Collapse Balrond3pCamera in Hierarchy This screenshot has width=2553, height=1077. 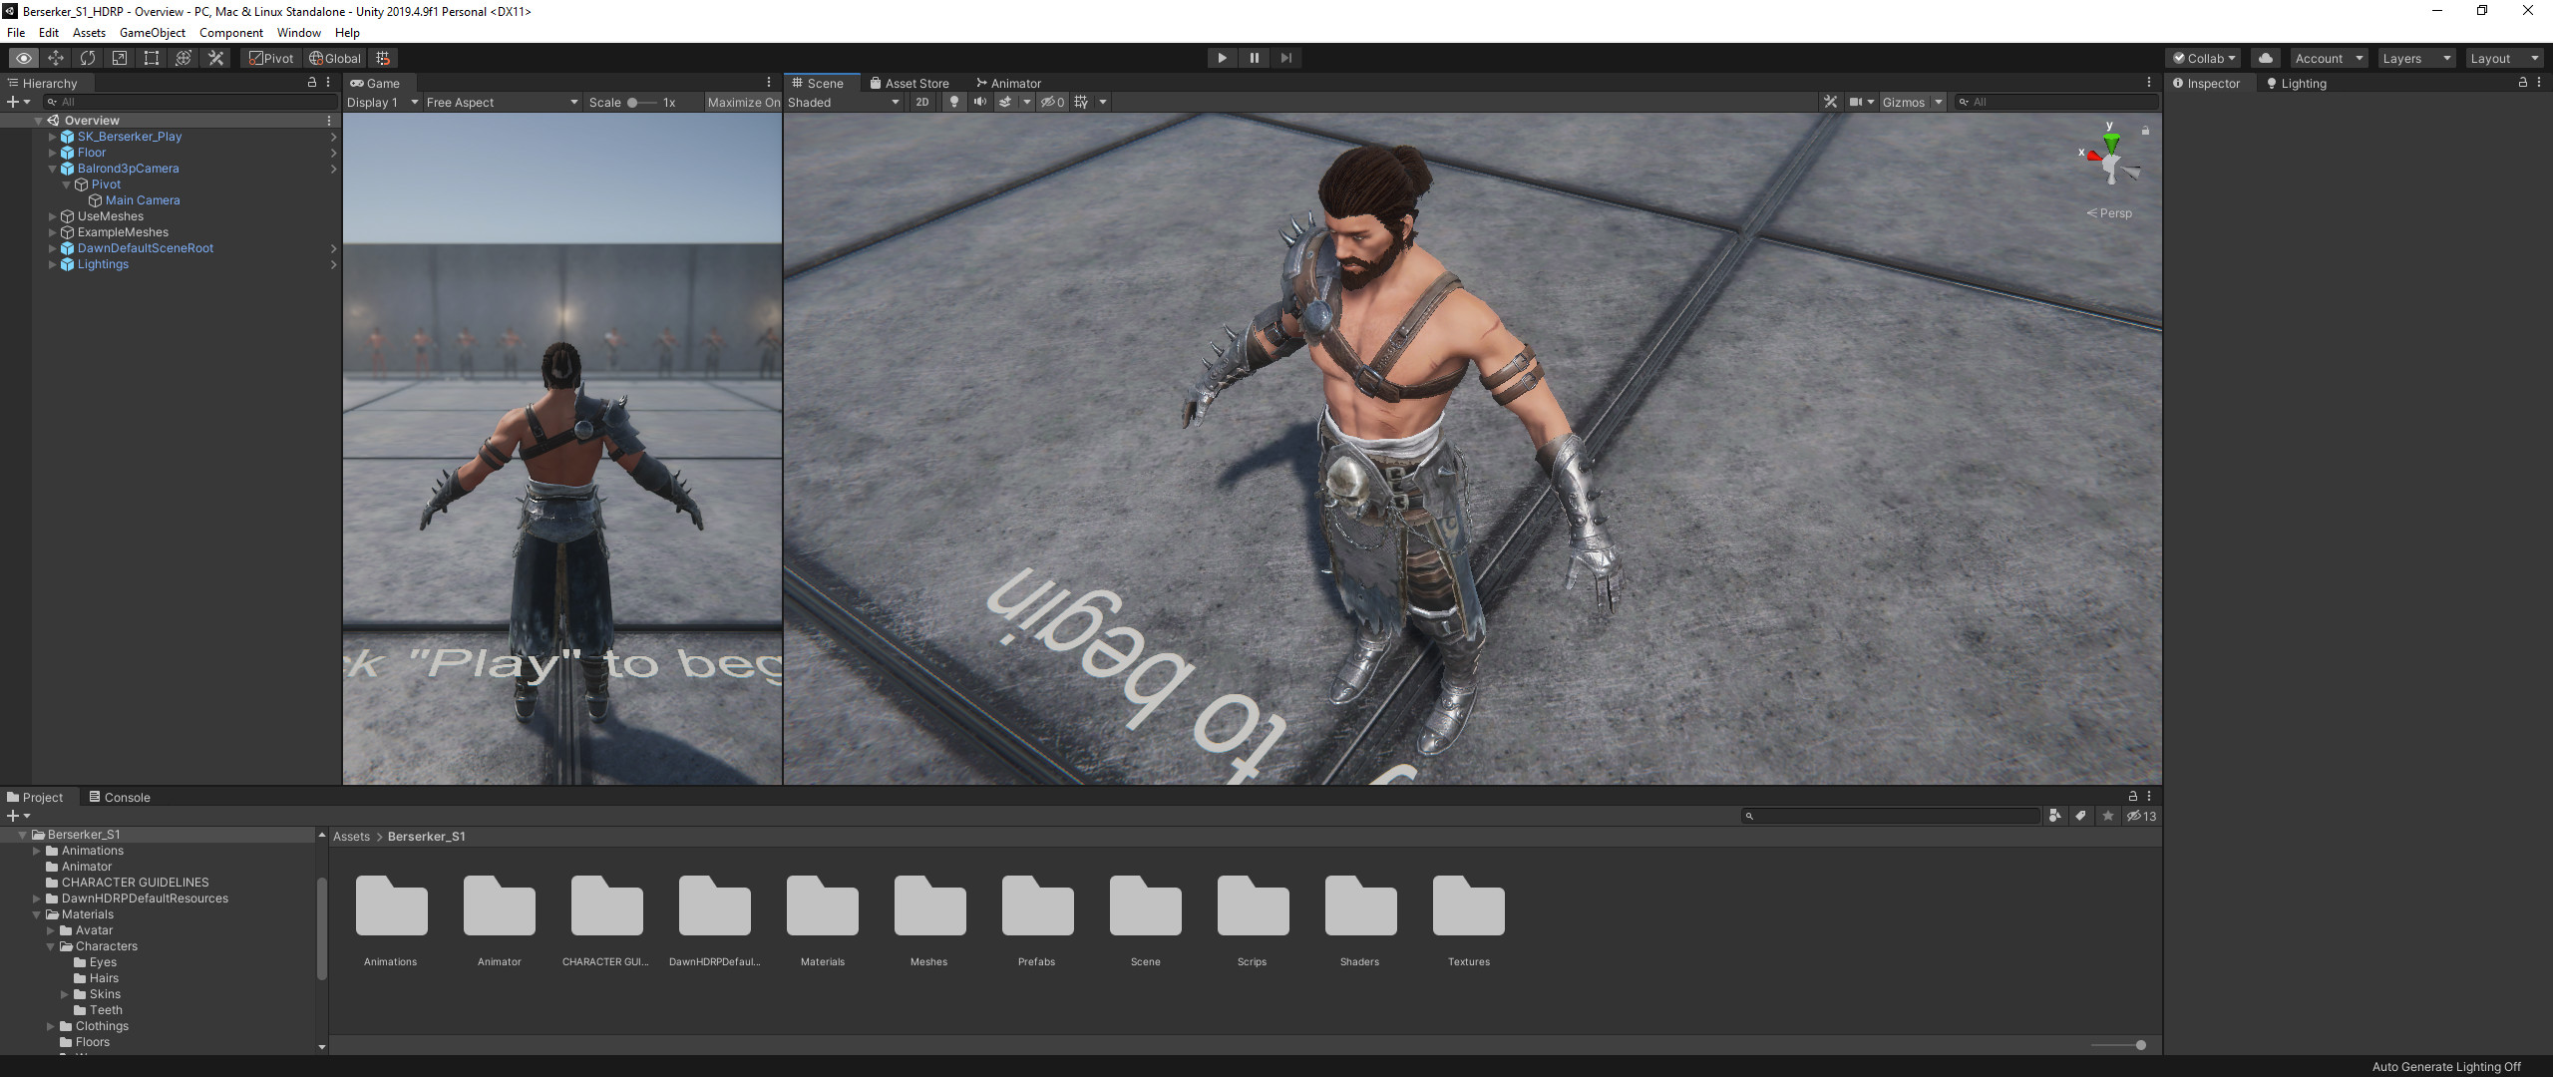pyautogui.click(x=53, y=169)
